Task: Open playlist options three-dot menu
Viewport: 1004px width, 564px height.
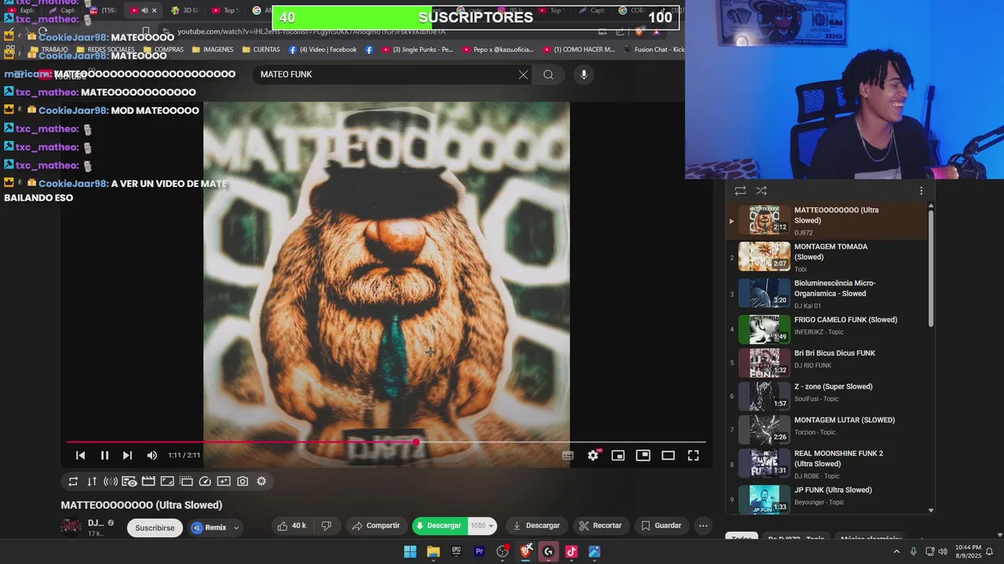Action: click(921, 190)
